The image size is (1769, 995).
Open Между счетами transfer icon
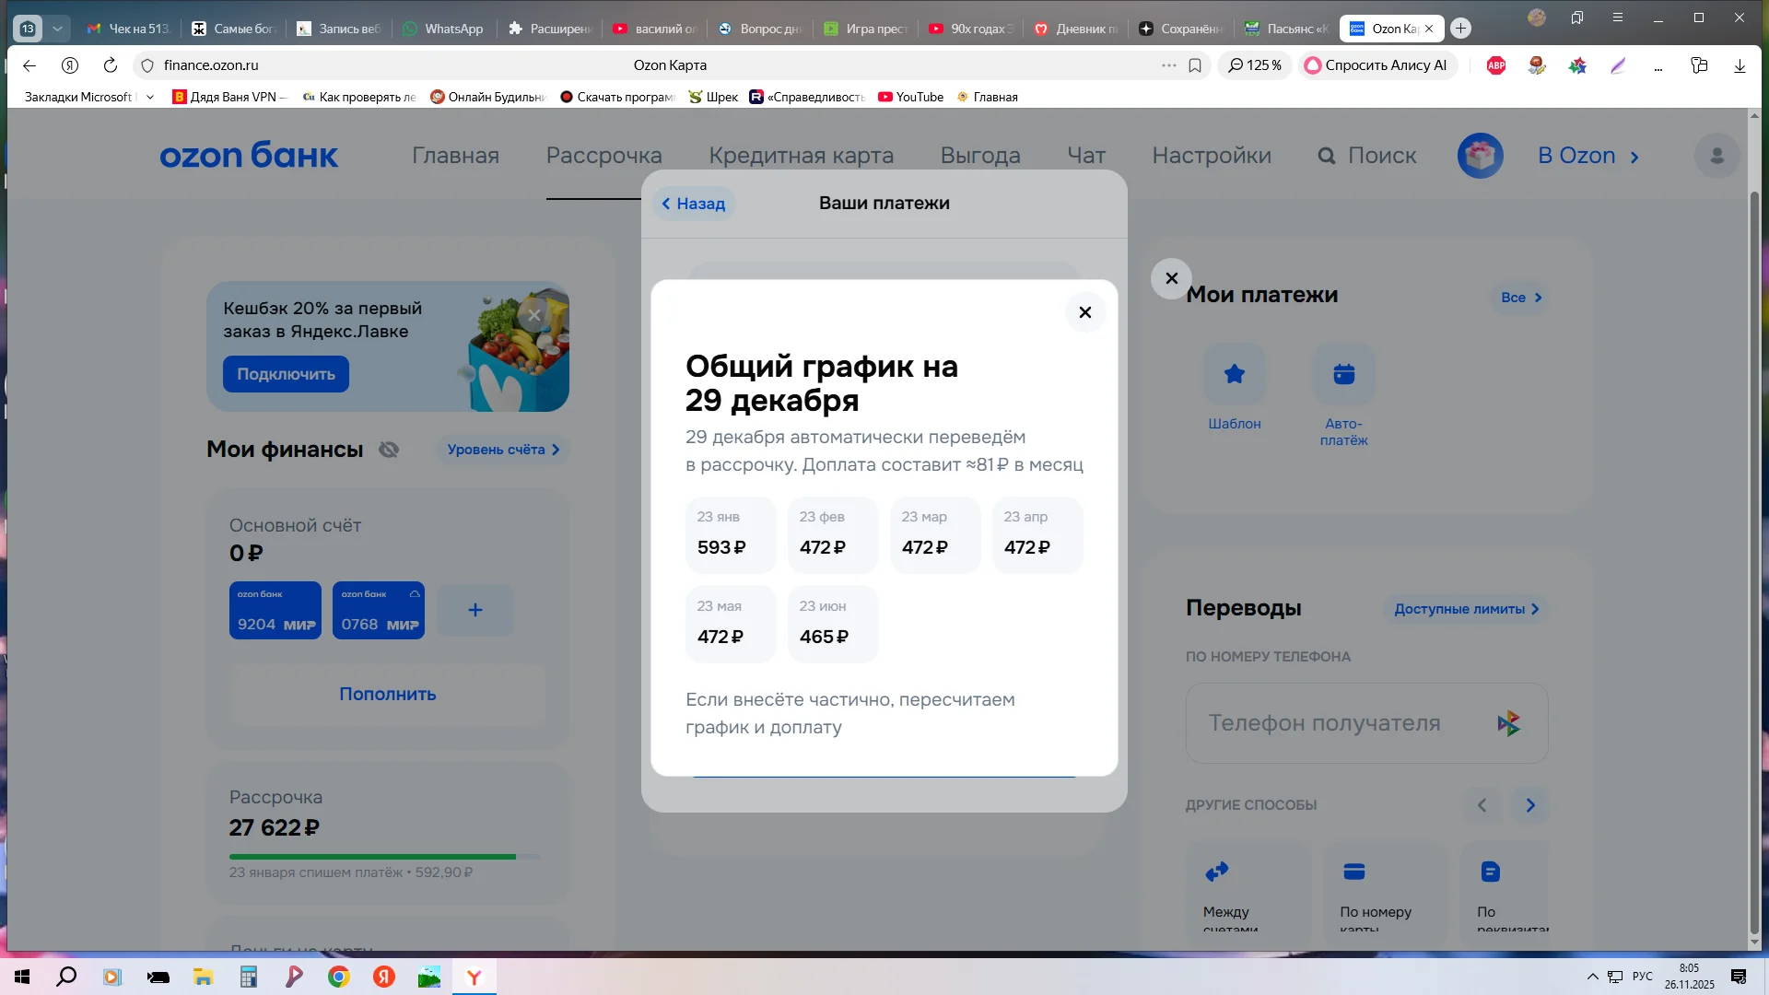coord(1216,872)
